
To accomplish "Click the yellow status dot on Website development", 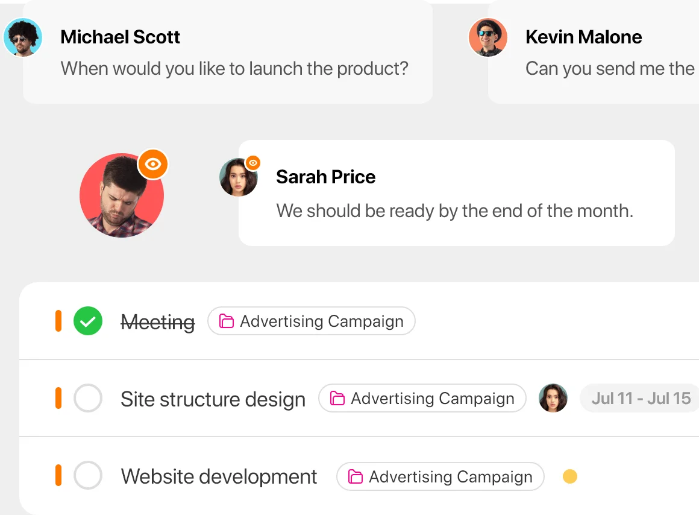I will (569, 476).
